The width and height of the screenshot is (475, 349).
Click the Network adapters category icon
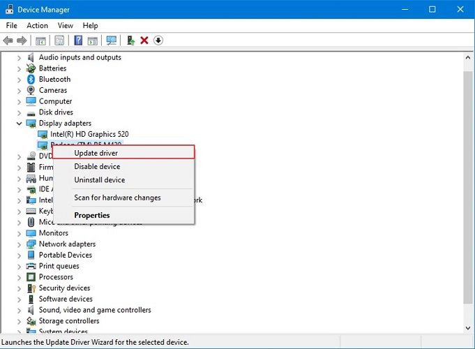coord(31,244)
